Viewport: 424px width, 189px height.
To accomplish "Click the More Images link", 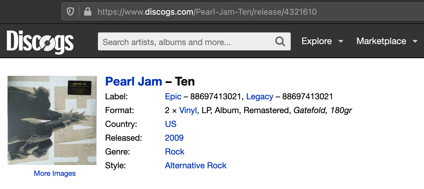I will pyautogui.click(x=54, y=173).
